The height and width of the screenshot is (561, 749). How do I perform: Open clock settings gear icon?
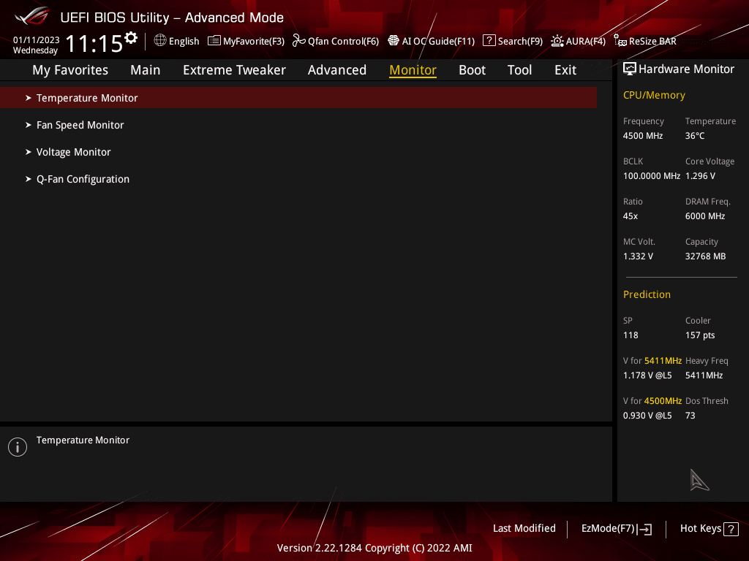131,38
